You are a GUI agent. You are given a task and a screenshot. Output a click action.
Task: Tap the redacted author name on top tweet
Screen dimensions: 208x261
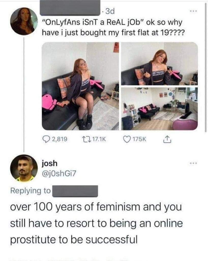(x=70, y=8)
